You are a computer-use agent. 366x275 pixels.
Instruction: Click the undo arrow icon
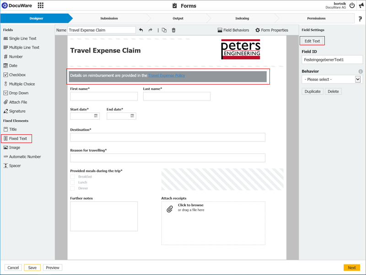(141, 30)
